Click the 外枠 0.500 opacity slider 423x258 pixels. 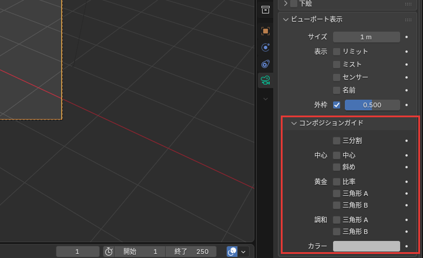point(372,105)
